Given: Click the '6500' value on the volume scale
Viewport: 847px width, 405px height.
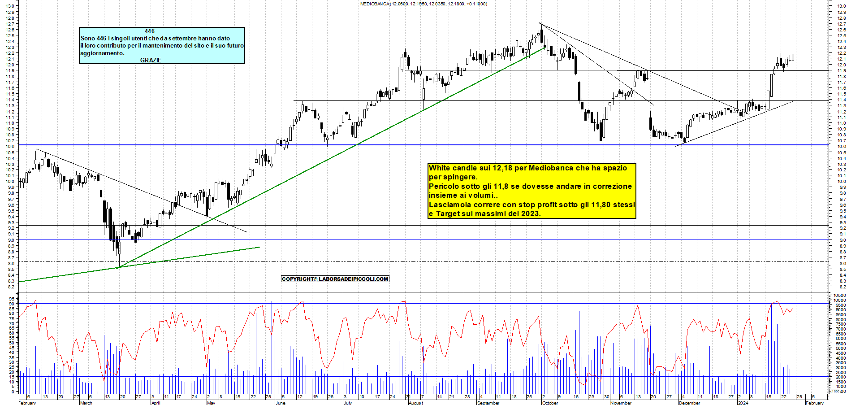Looking at the screenshot, I should pyautogui.click(x=840, y=334).
